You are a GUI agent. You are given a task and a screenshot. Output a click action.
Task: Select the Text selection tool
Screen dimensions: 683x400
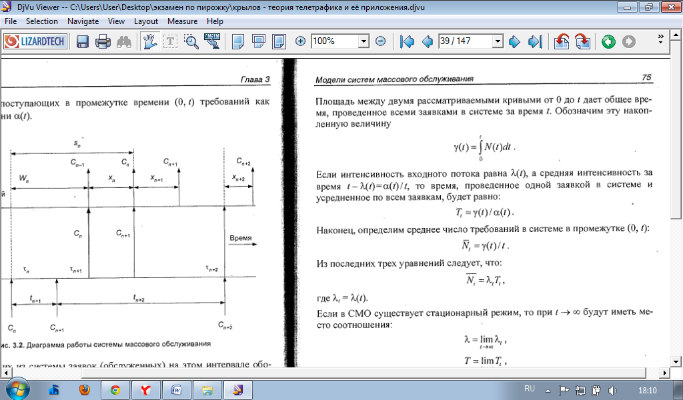click(170, 42)
